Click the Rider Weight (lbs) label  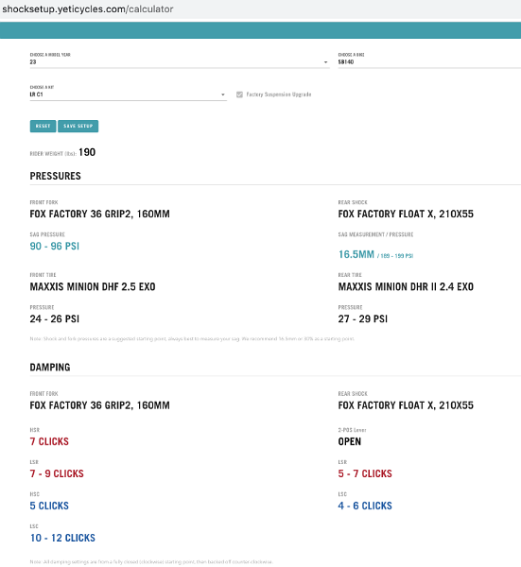point(53,154)
